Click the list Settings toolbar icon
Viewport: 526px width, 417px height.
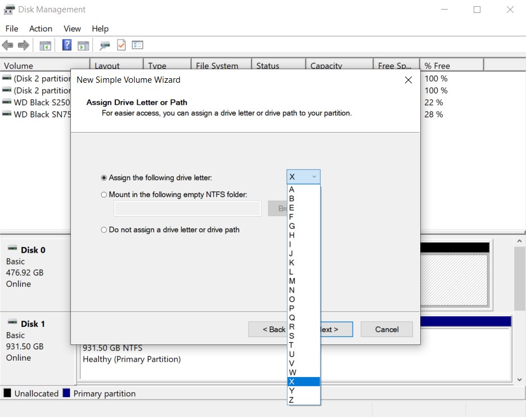[x=137, y=45]
